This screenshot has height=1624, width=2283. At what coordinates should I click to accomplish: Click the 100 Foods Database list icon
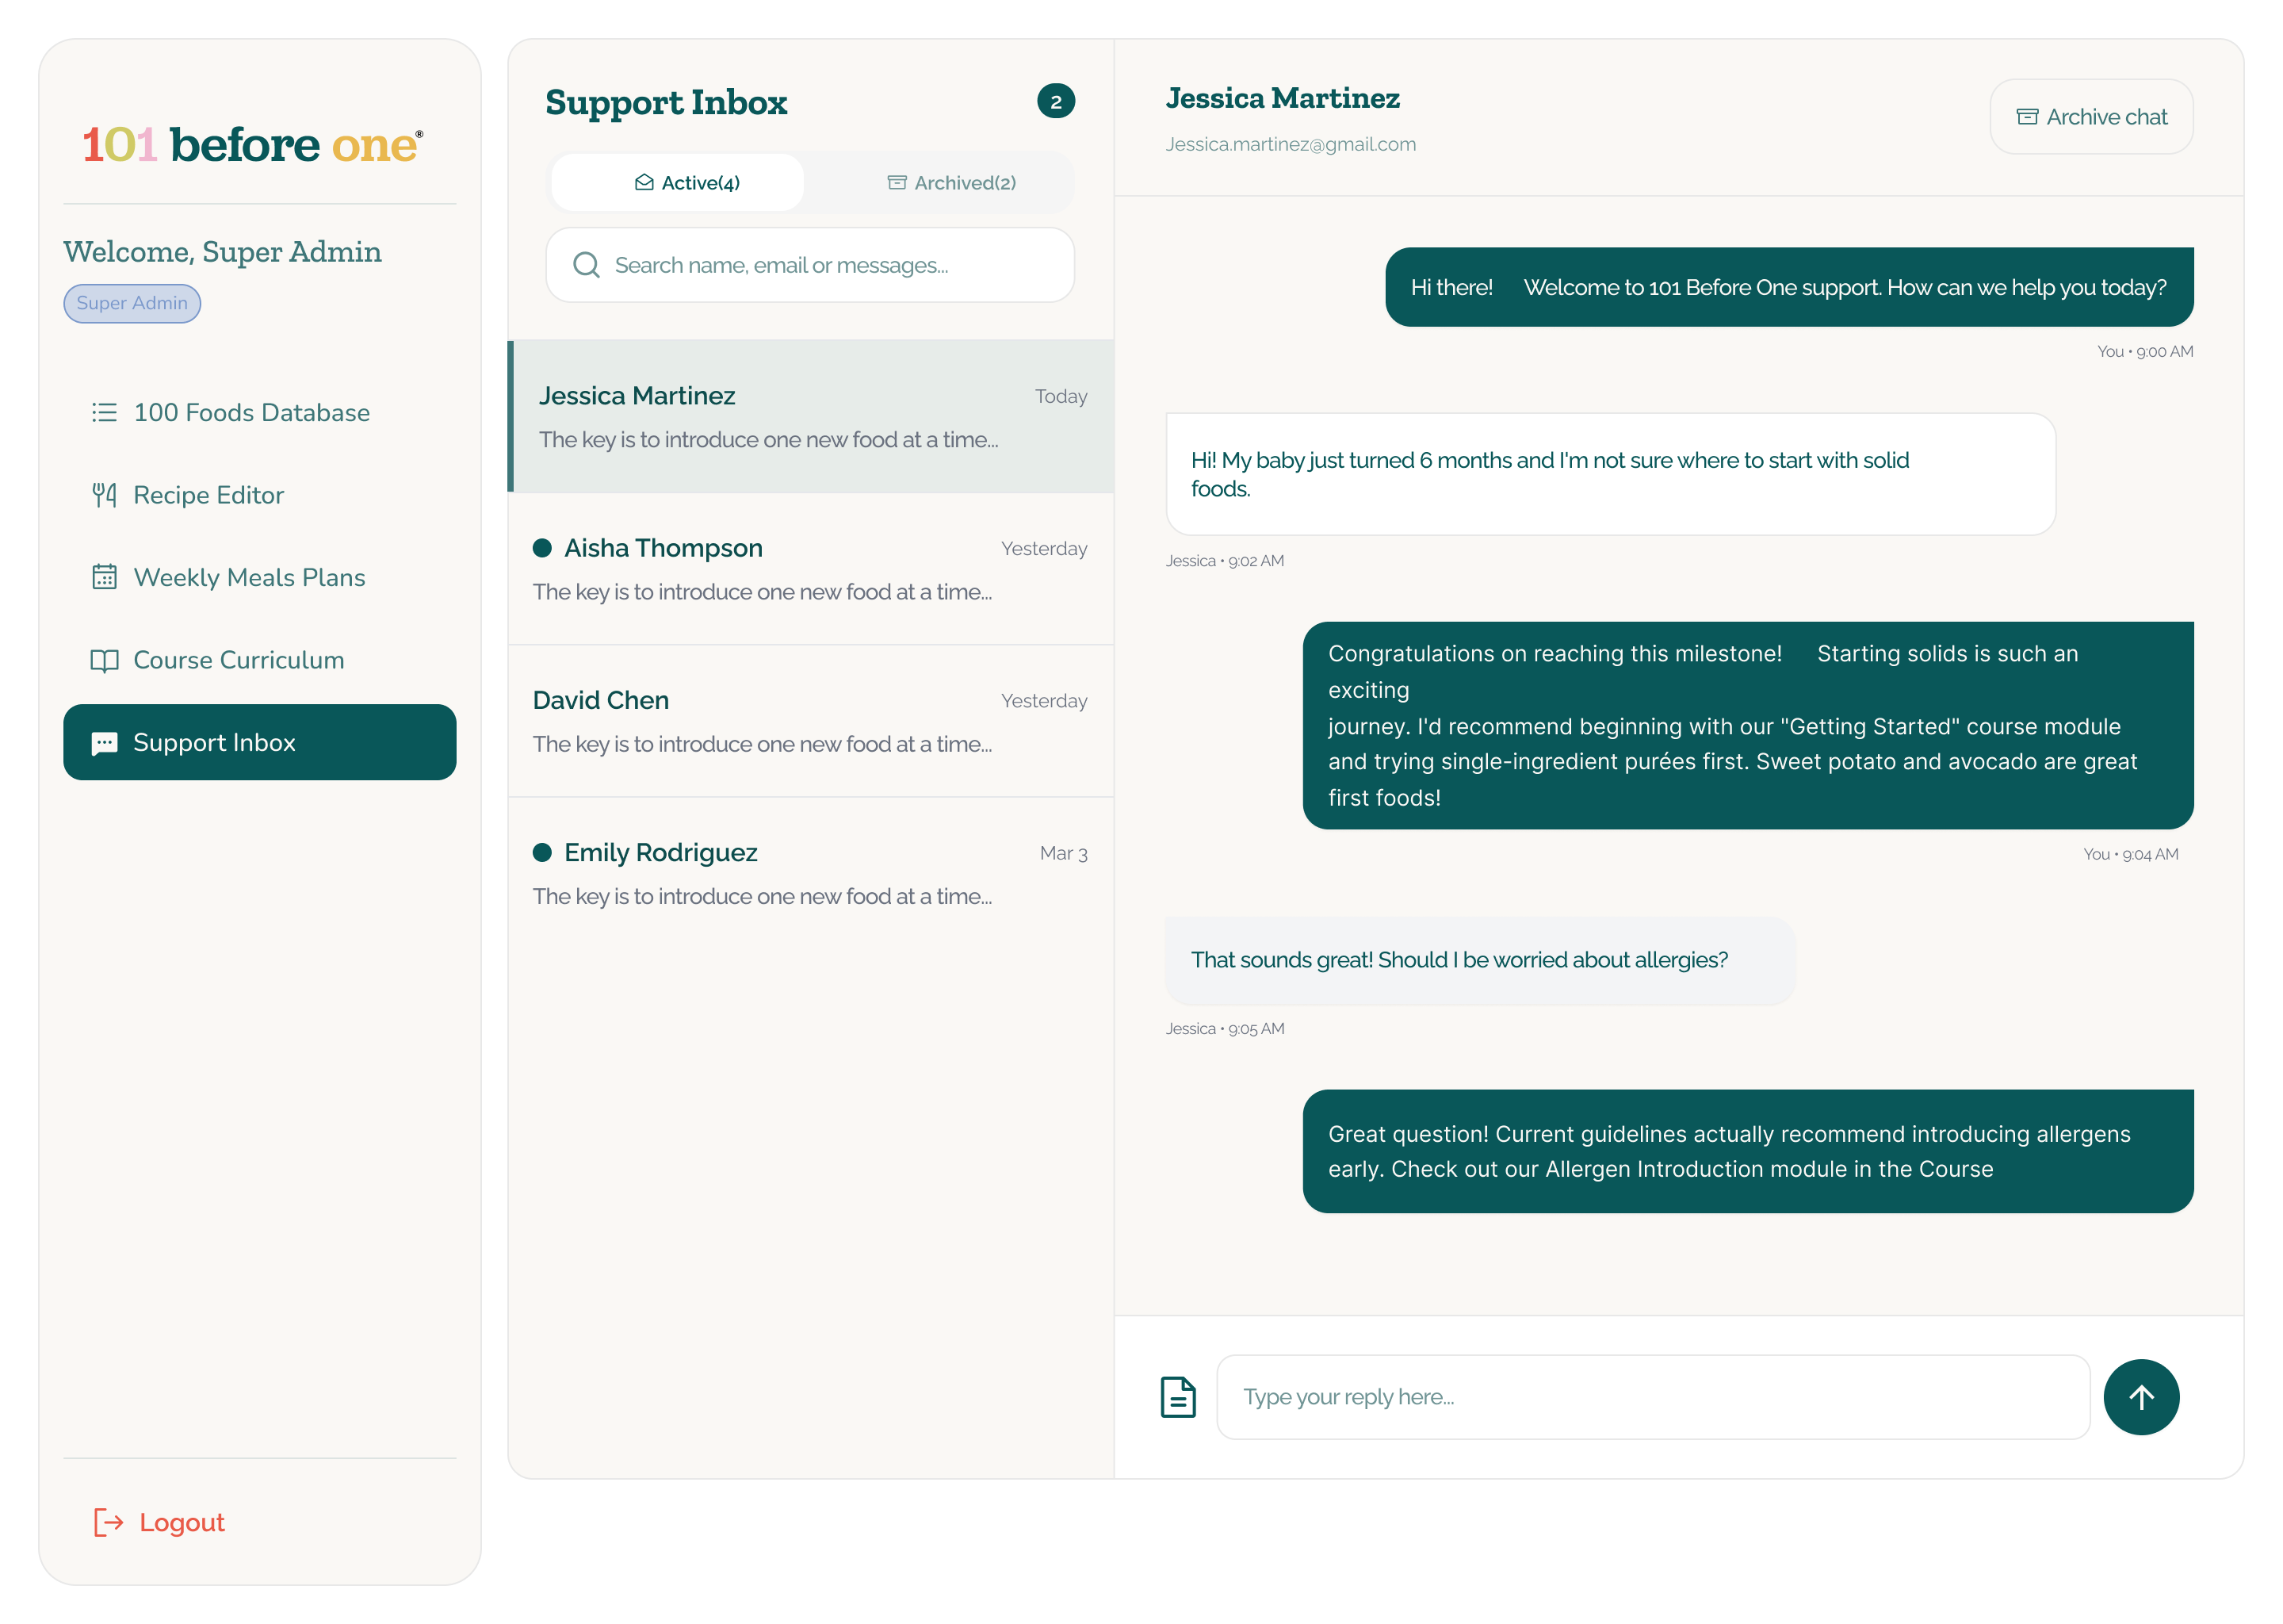coord(104,413)
